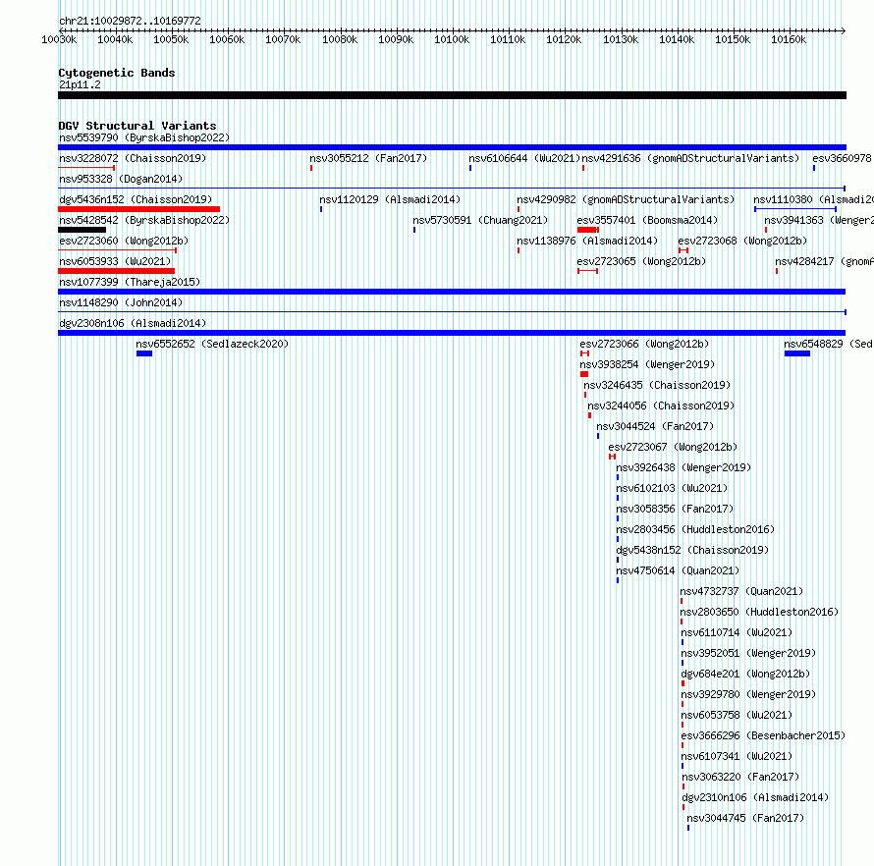874x866 pixels.
Task: Click variant nsv1148290 (John2014)
Action: [x=121, y=302]
